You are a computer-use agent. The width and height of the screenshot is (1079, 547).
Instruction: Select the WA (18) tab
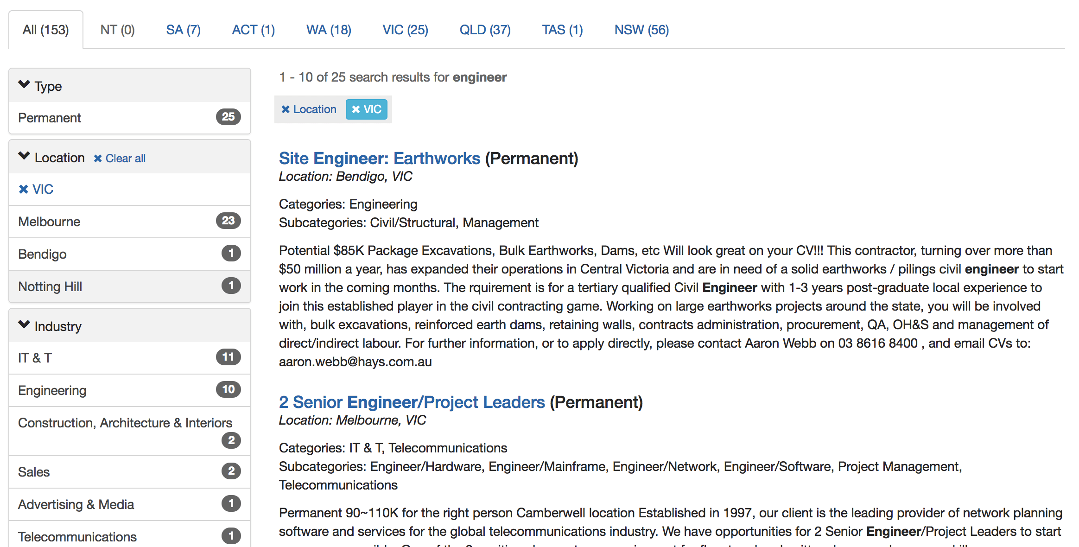[x=329, y=30]
